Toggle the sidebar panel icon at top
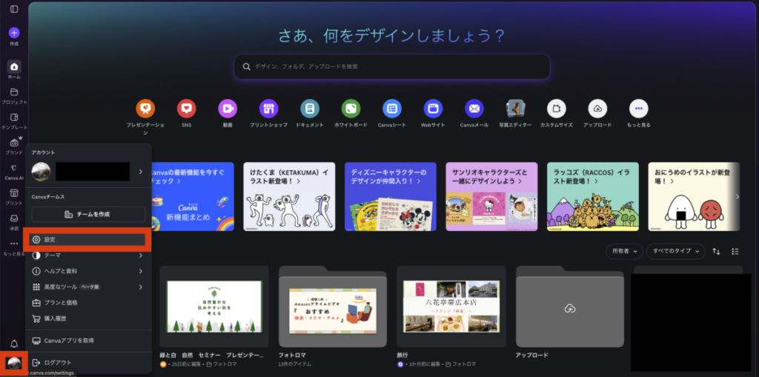This screenshot has width=759, height=377. coord(14,9)
